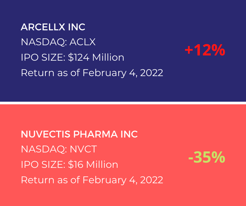The height and width of the screenshot is (206, 246).
Task: Click the white divider between the cards
Action: (123, 103)
